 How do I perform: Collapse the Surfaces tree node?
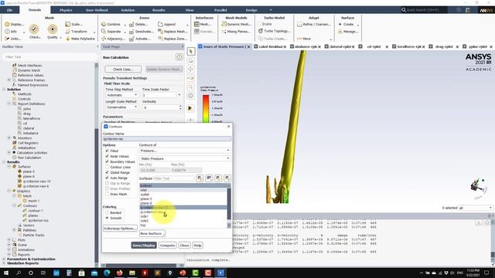tap(9, 167)
